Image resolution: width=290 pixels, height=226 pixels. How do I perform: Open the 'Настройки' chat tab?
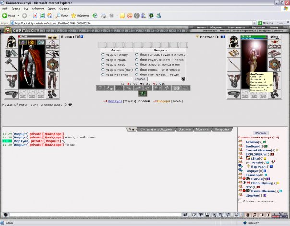click(x=221, y=129)
